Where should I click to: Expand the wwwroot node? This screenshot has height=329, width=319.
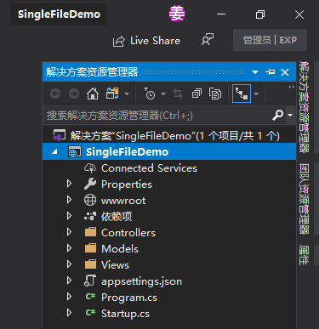(69, 200)
